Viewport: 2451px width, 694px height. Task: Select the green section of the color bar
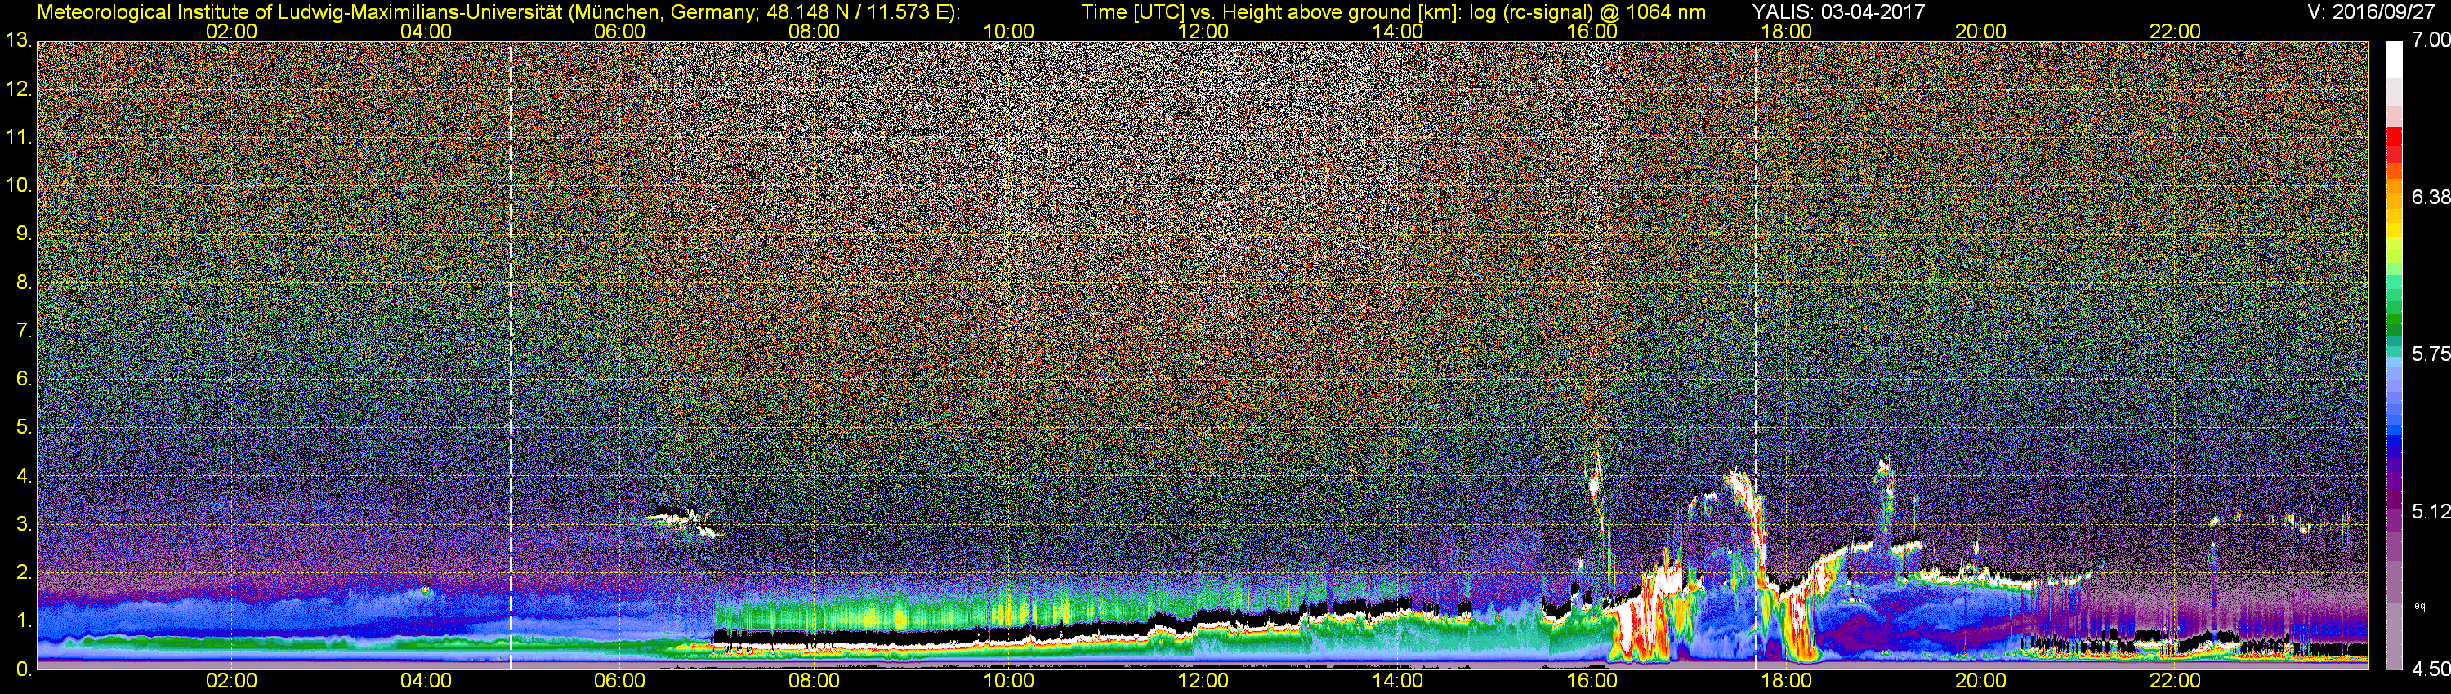2393,323
